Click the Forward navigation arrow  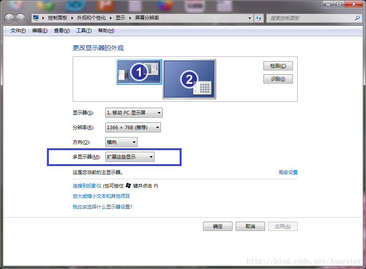(20, 18)
